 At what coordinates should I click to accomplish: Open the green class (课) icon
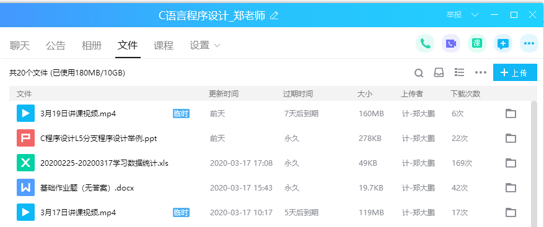point(476,44)
